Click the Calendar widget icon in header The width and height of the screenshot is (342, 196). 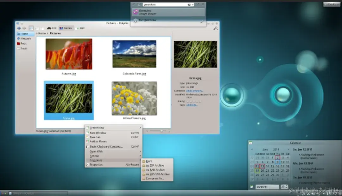pos(250,143)
